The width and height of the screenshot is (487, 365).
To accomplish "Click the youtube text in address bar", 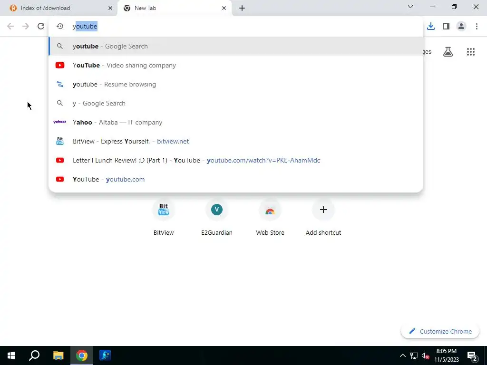I will pos(85,27).
